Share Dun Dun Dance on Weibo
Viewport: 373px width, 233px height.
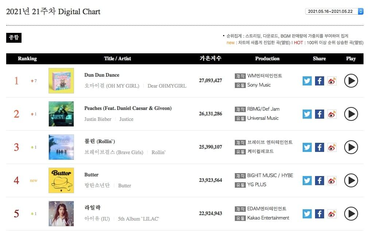pos(332,81)
